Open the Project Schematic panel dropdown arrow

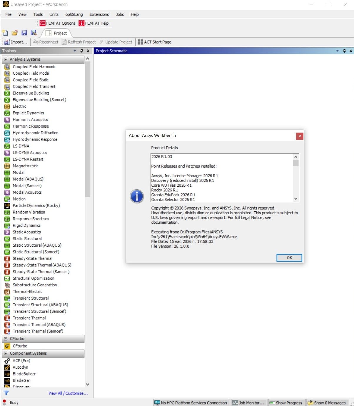pos(338,51)
